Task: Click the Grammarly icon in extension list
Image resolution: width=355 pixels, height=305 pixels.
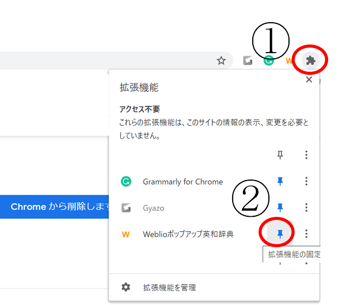Action: [x=126, y=181]
